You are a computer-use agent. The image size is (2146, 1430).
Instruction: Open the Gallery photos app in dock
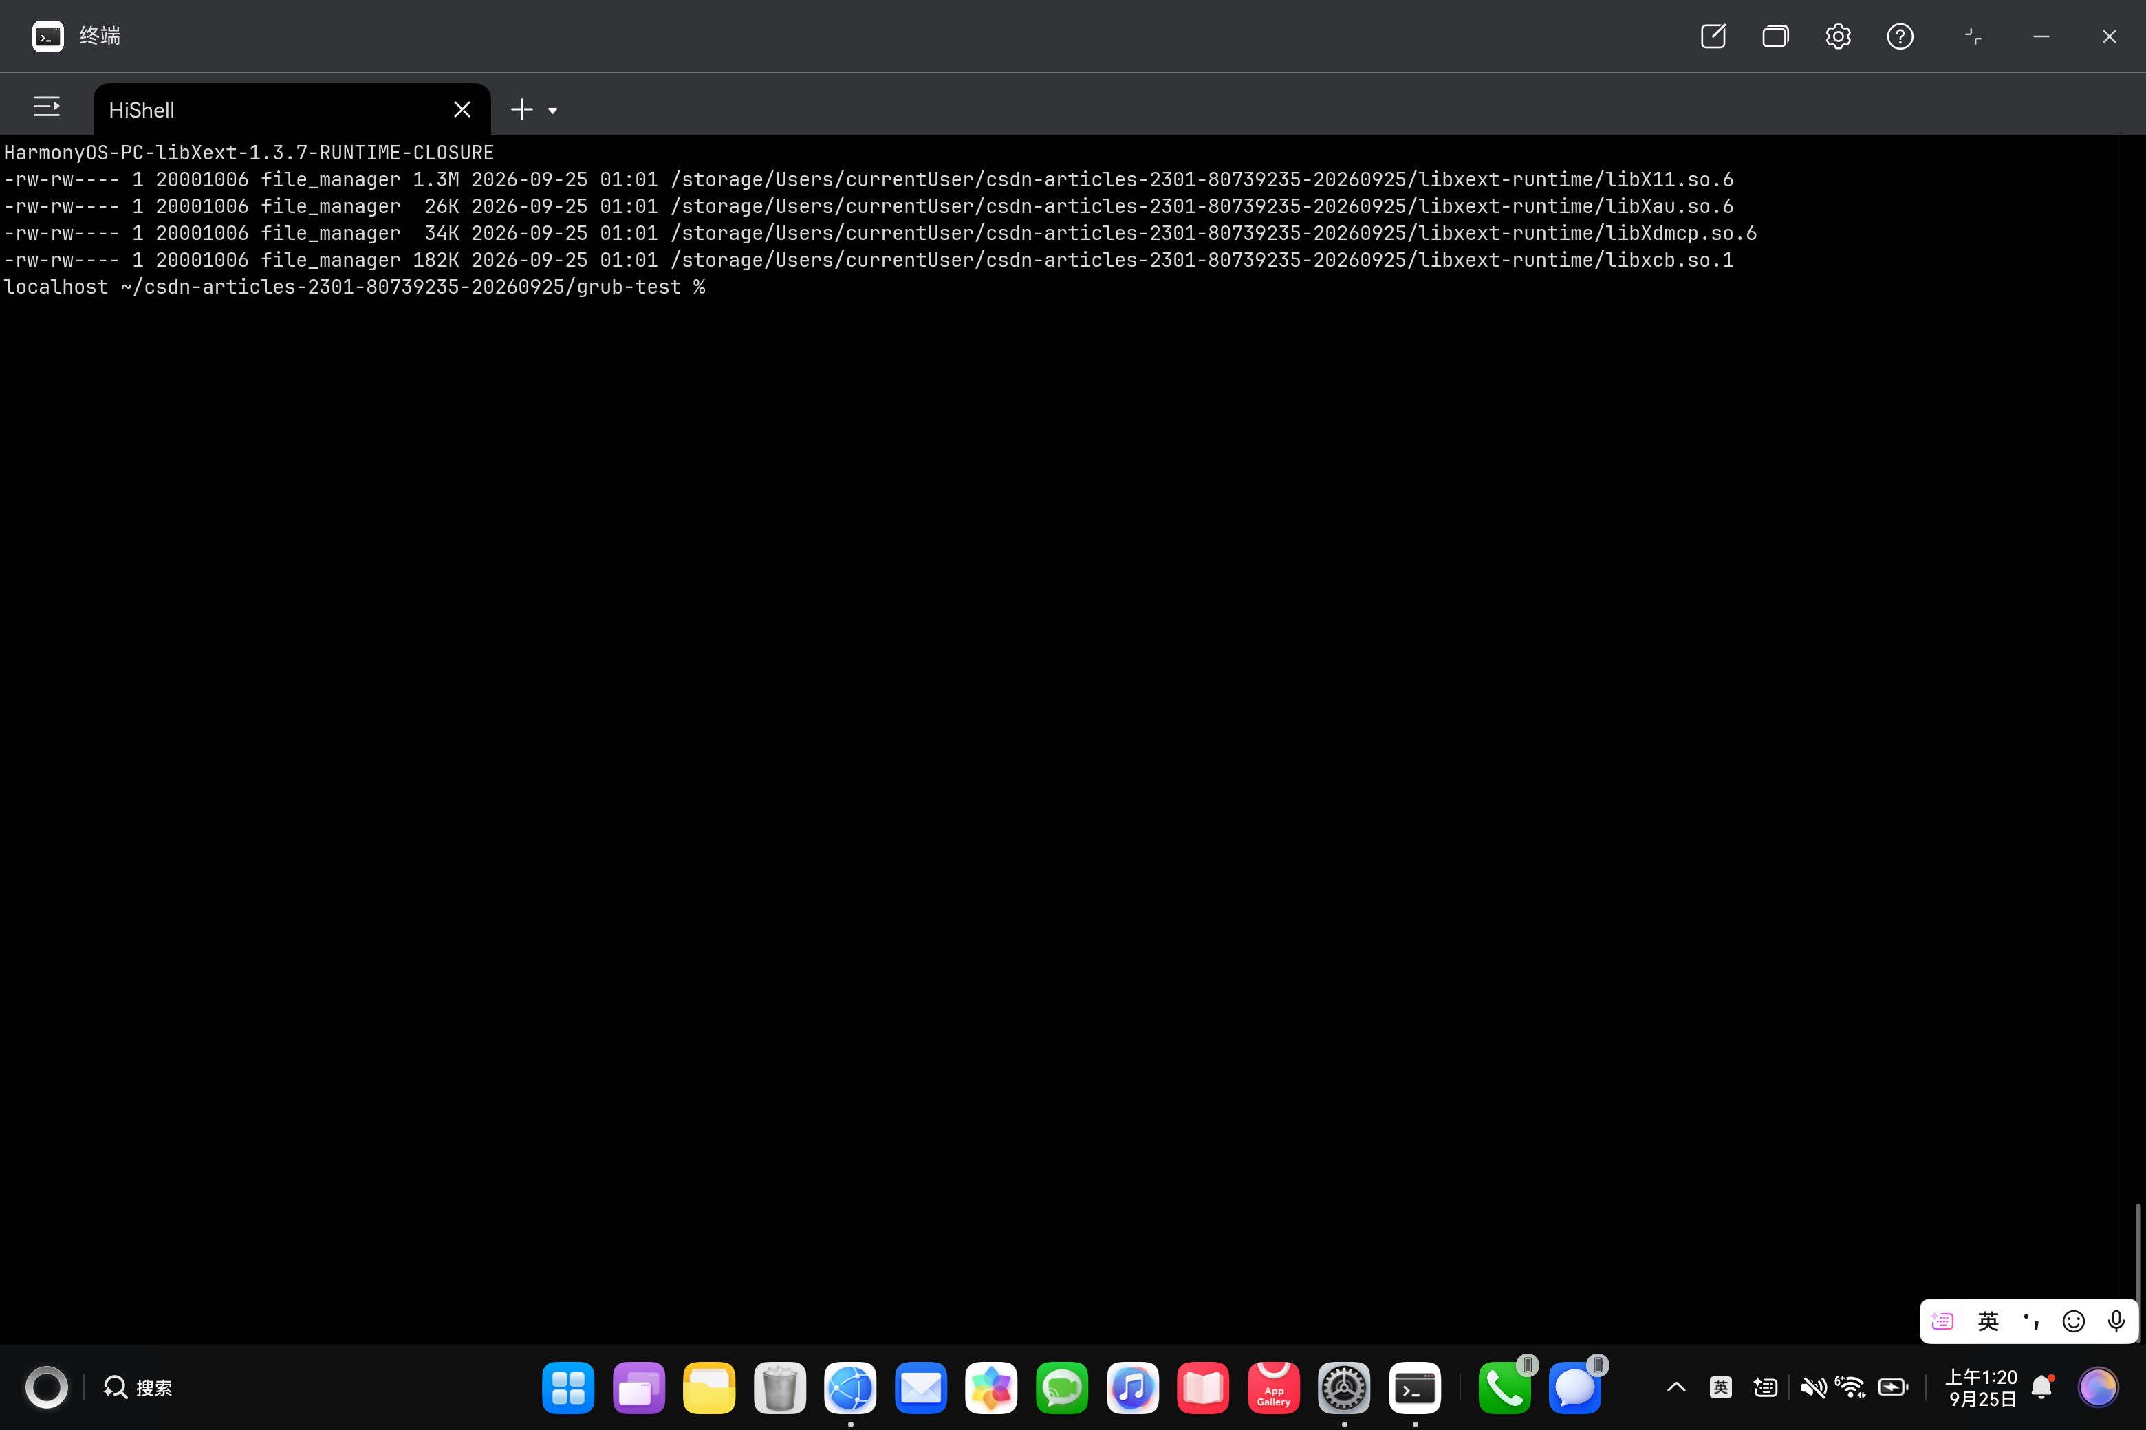(991, 1387)
